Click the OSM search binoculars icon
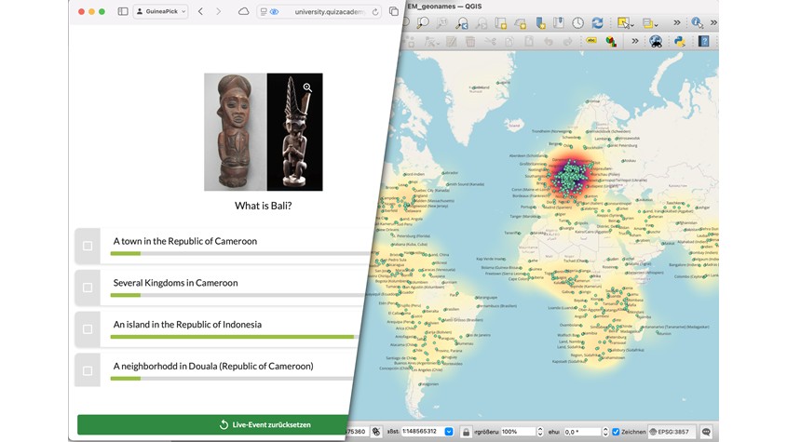Image resolution: width=787 pixels, height=442 pixels. click(x=656, y=42)
